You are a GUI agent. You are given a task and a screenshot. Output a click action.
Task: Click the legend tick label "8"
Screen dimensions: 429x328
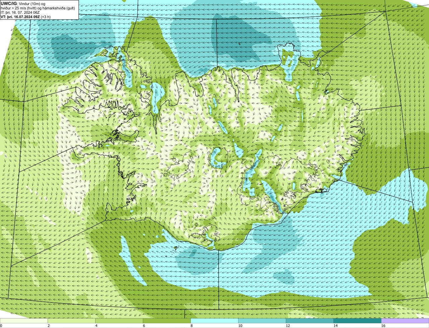coord(191,326)
